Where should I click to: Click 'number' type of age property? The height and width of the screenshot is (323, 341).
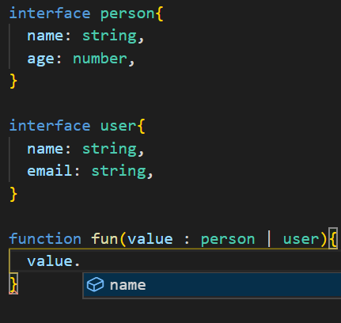click(100, 59)
